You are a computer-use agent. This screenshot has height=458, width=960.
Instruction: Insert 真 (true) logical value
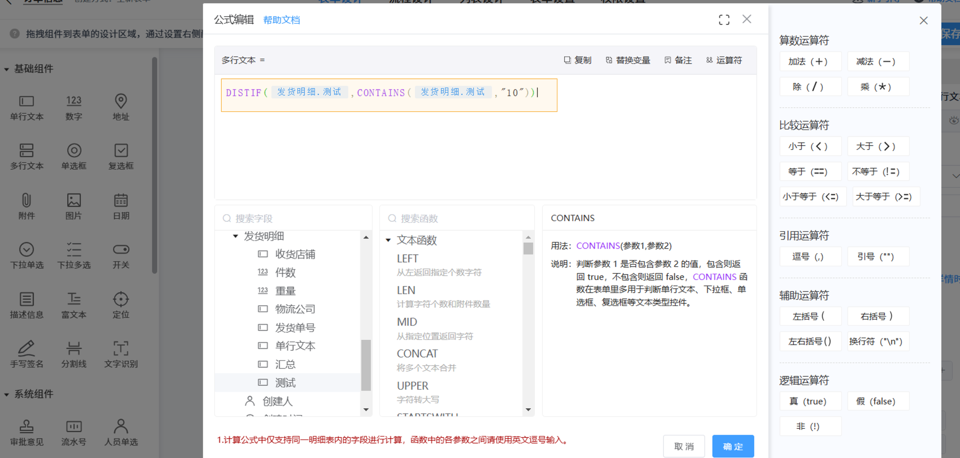810,401
